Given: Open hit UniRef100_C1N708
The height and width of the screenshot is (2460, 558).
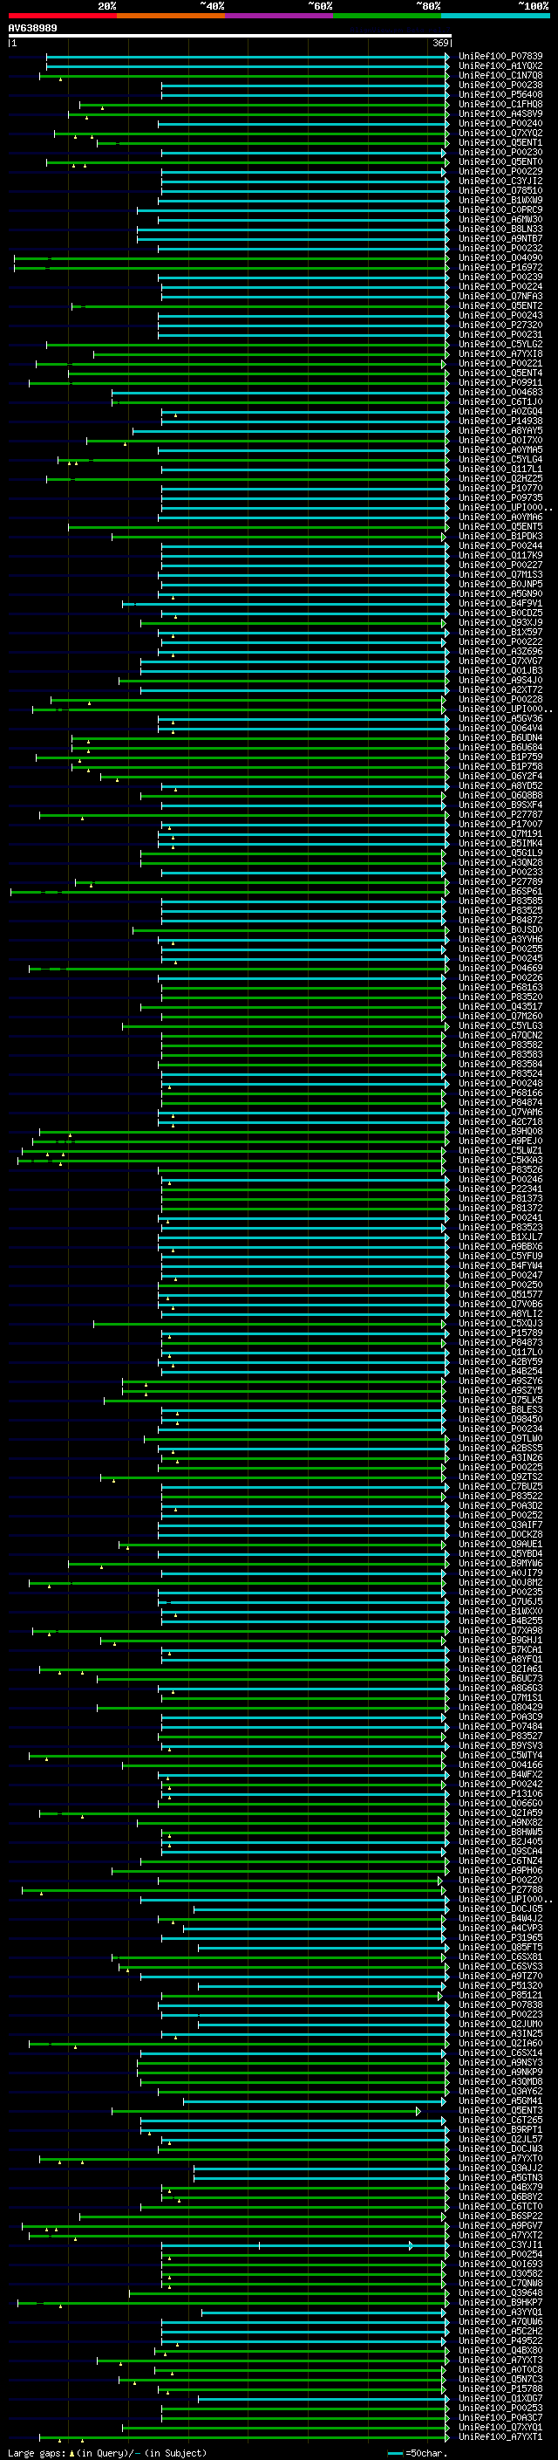Looking at the screenshot, I should click(x=500, y=75).
